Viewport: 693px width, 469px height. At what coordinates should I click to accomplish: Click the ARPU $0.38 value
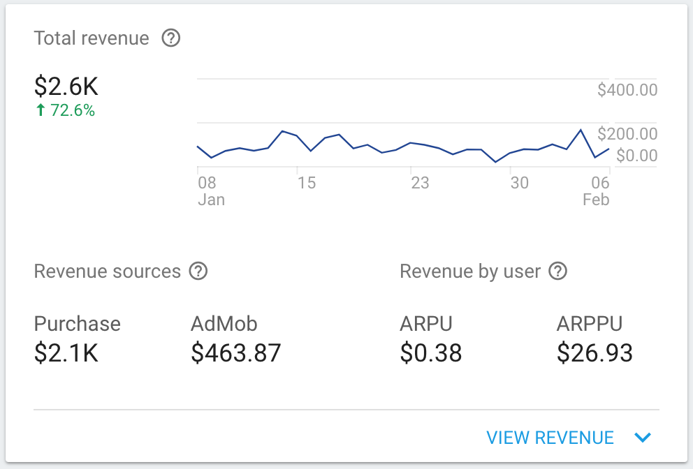tap(430, 353)
